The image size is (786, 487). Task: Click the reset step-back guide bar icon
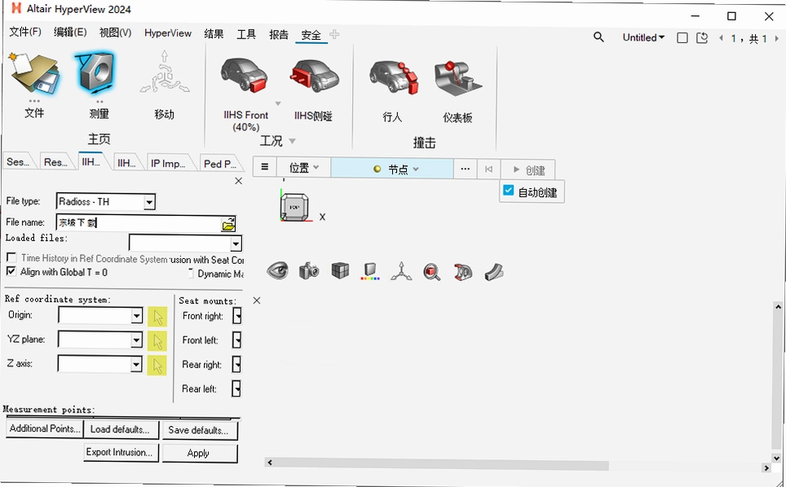pyautogui.click(x=488, y=169)
